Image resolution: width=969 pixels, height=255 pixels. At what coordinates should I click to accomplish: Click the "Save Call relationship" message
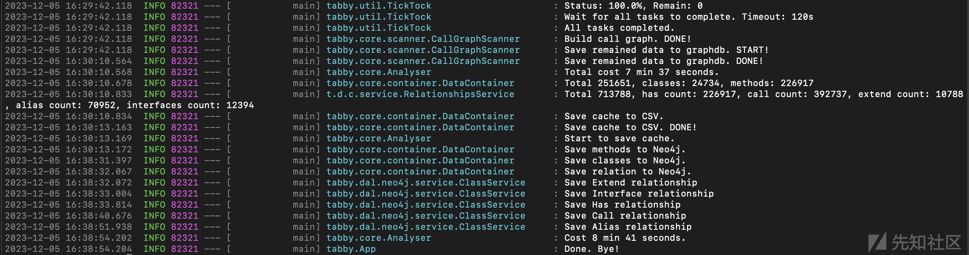[x=625, y=216]
